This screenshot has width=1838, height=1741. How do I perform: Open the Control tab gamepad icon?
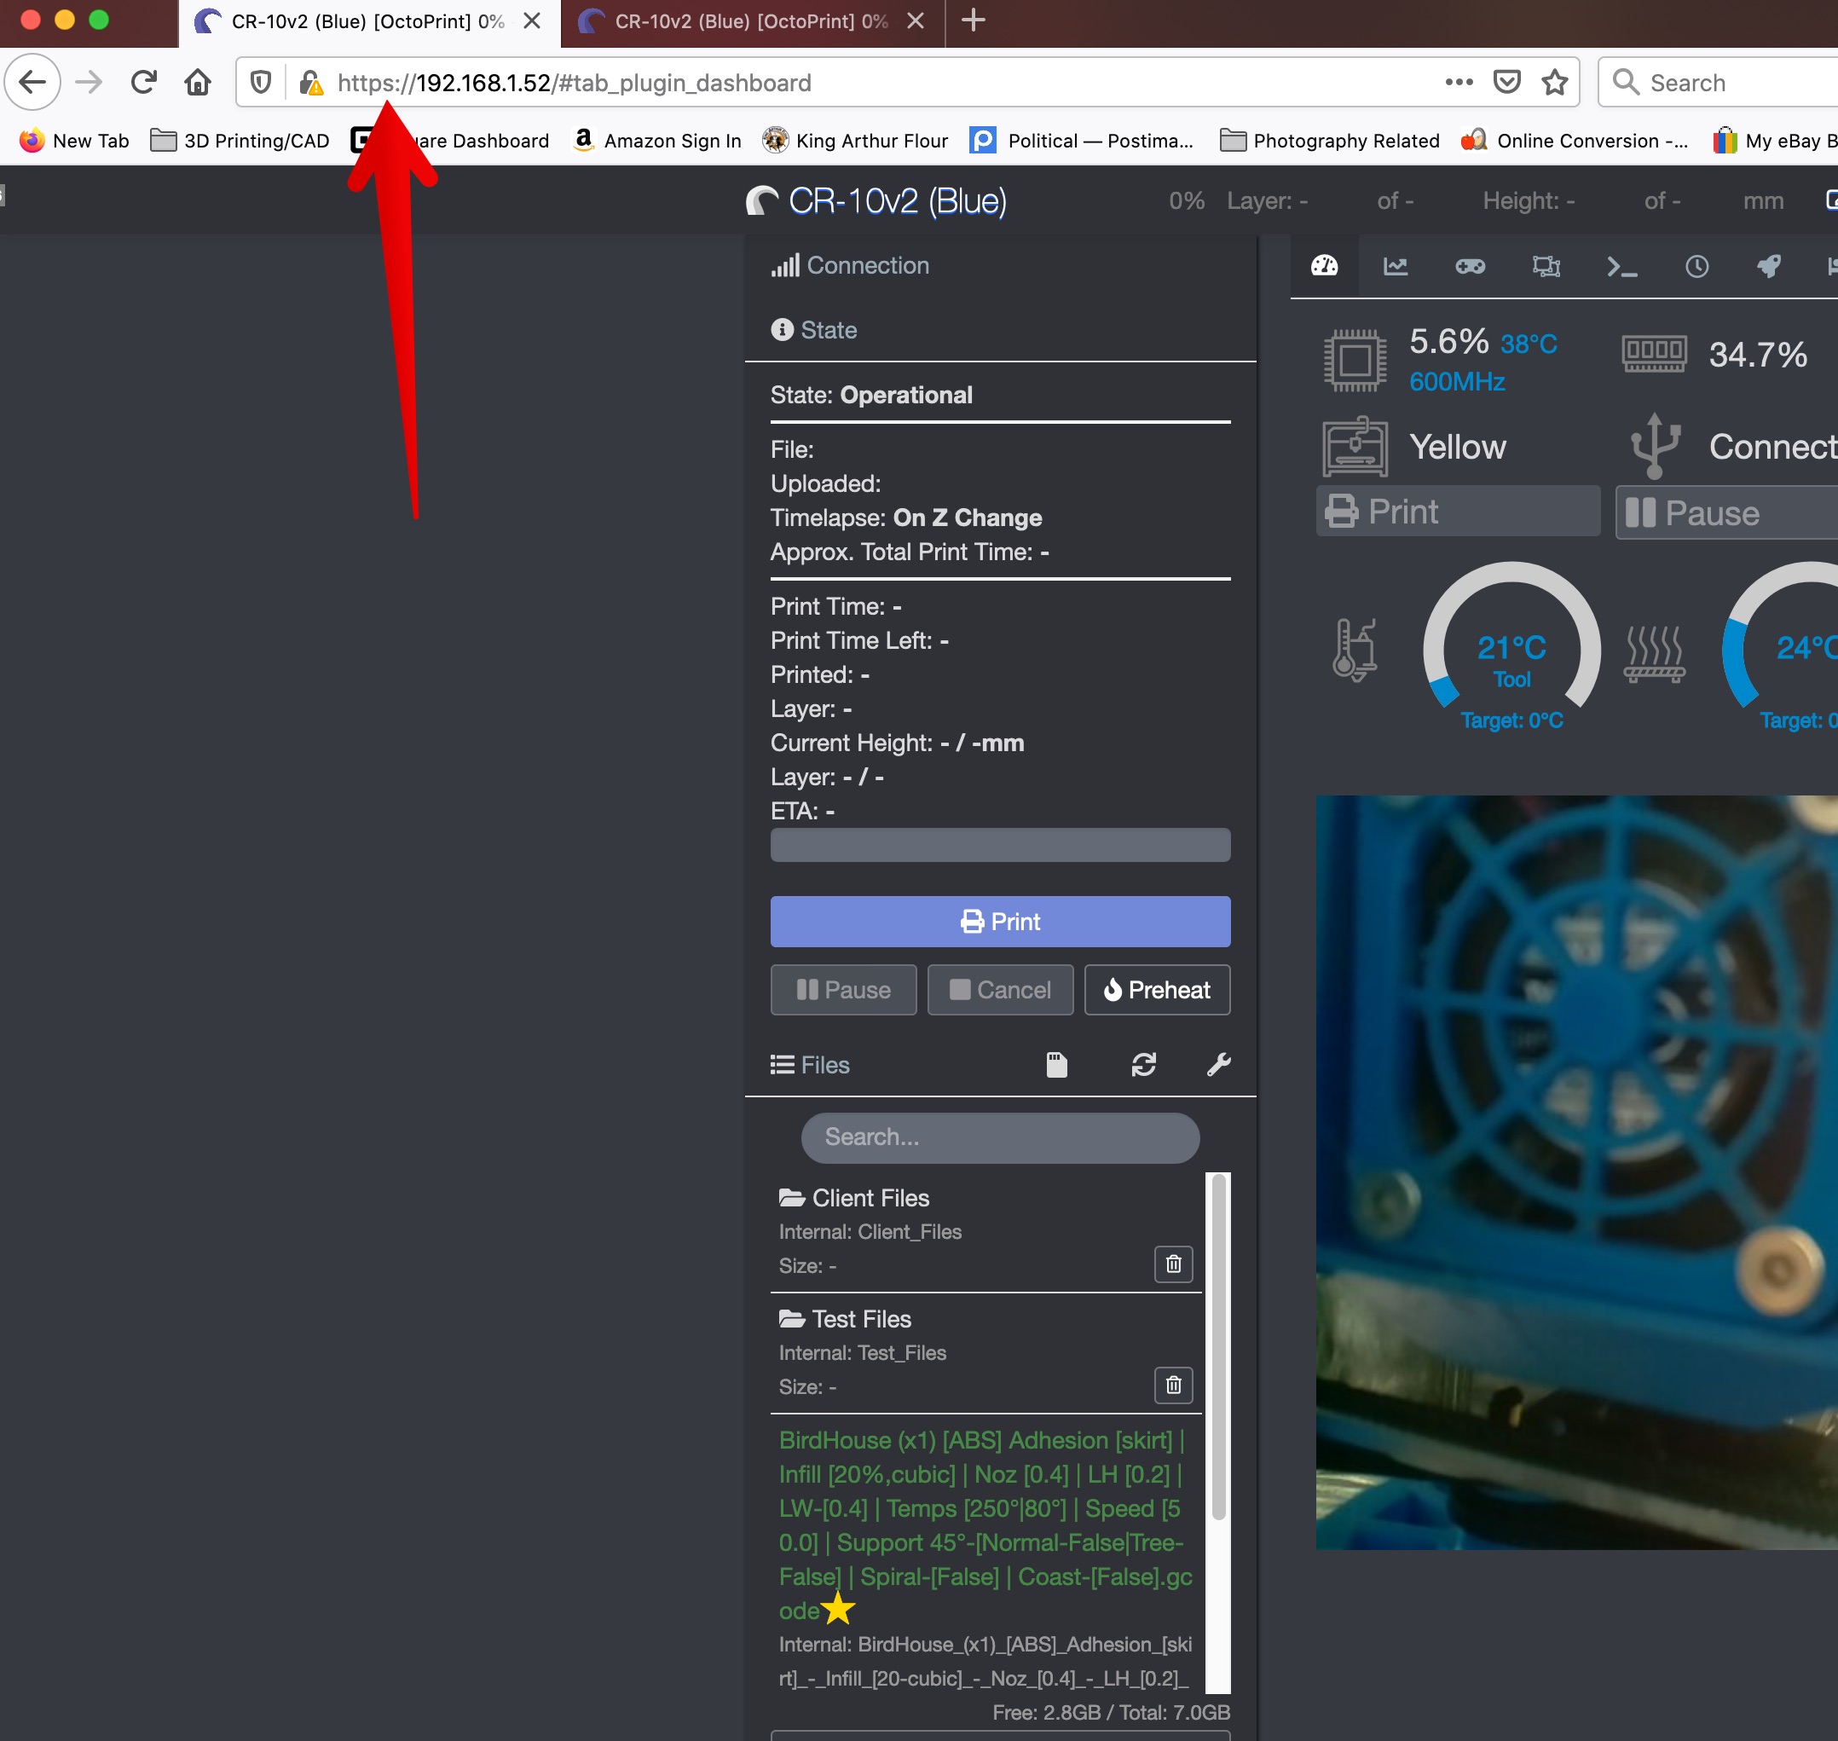tap(1470, 266)
